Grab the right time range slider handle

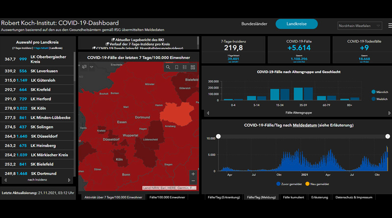coord(388,136)
